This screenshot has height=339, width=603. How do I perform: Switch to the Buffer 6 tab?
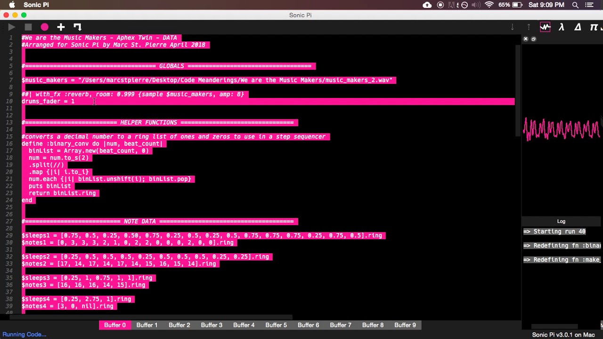tap(308, 325)
